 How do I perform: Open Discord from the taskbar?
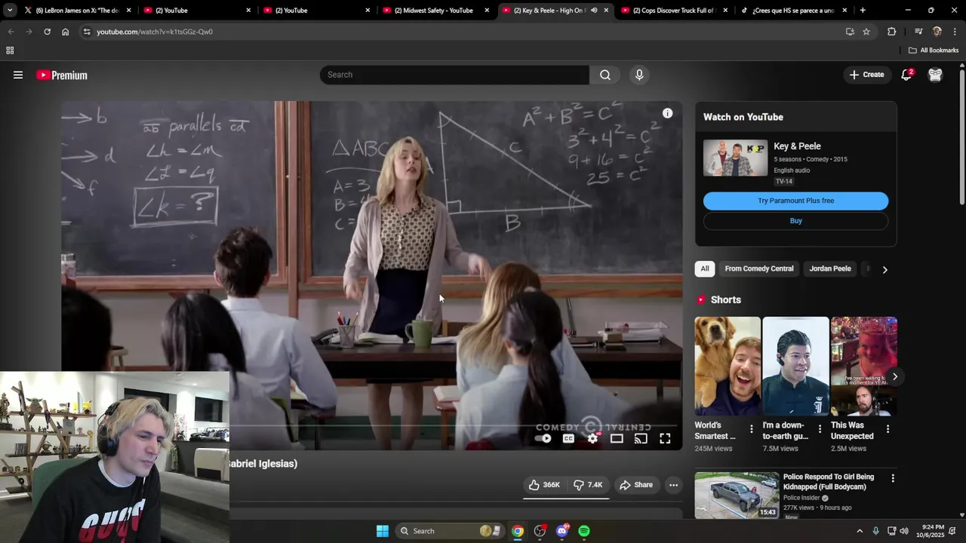point(562,531)
